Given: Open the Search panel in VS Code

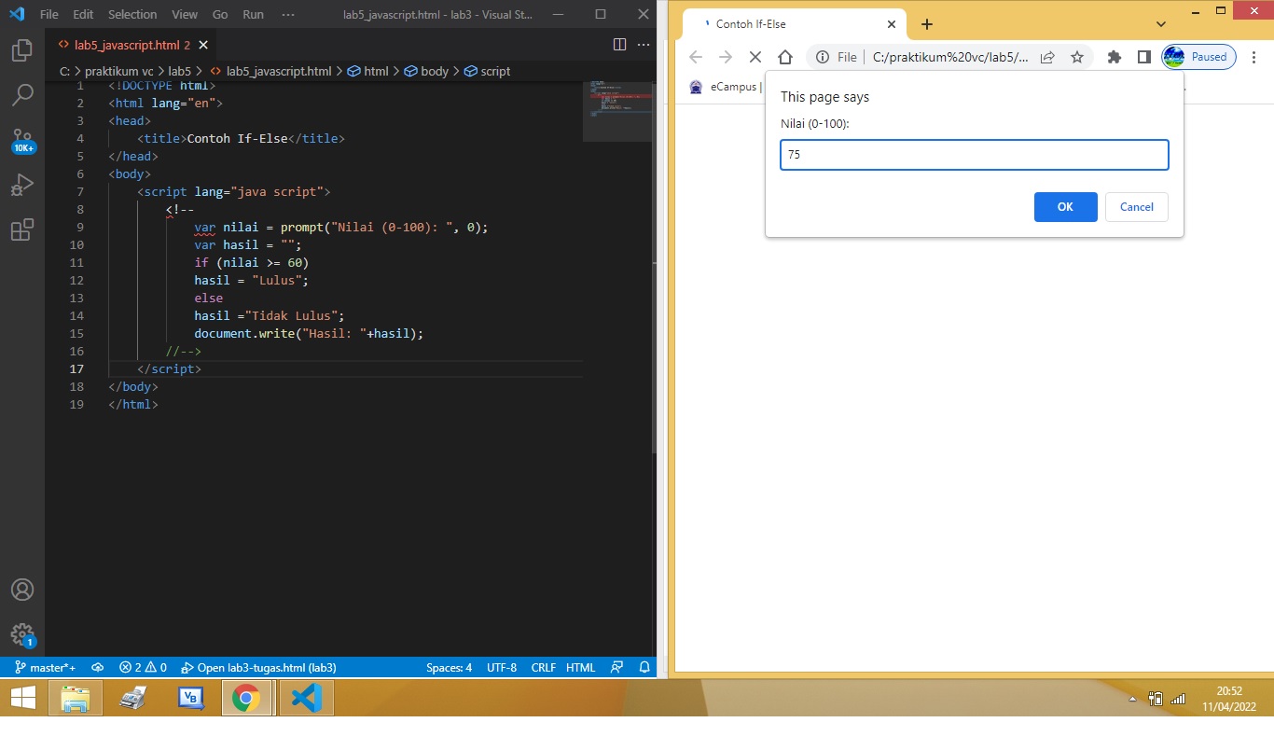Looking at the screenshot, I should pyautogui.click(x=22, y=94).
